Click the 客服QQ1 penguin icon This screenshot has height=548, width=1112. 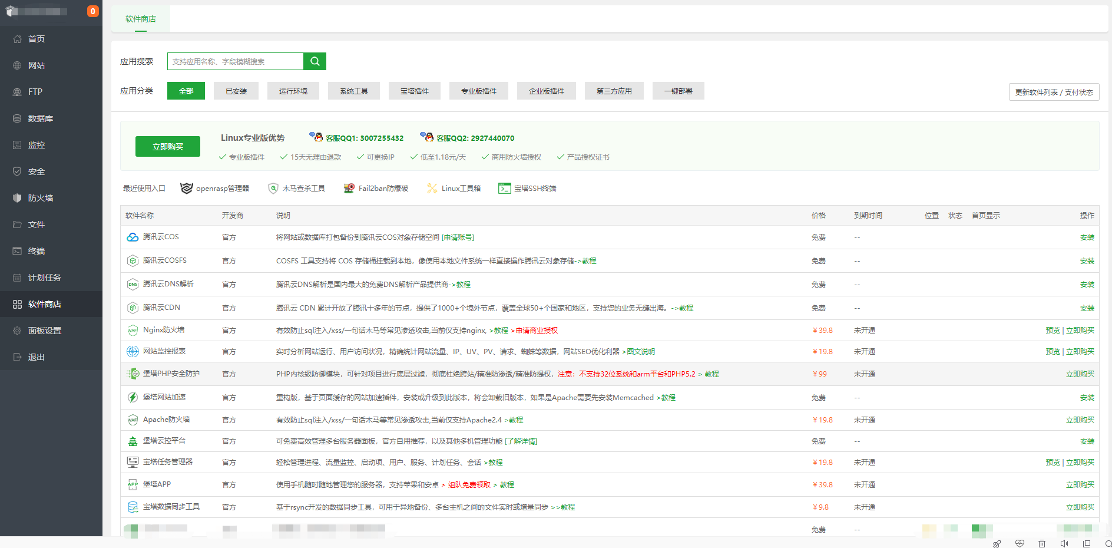[316, 137]
